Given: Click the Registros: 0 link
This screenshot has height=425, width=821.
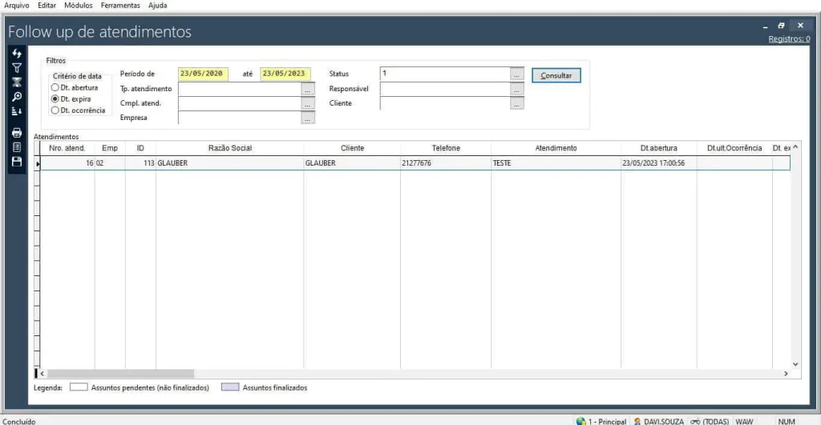Looking at the screenshot, I should (788, 38).
